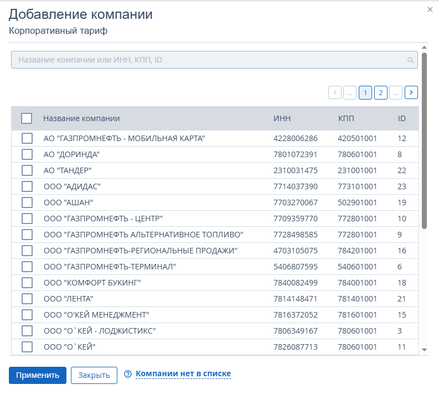The height and width of the screenshot is (395, 439).
Task: Tick the ООО "ЛЕНТА" checkbox
Action: 27,299
